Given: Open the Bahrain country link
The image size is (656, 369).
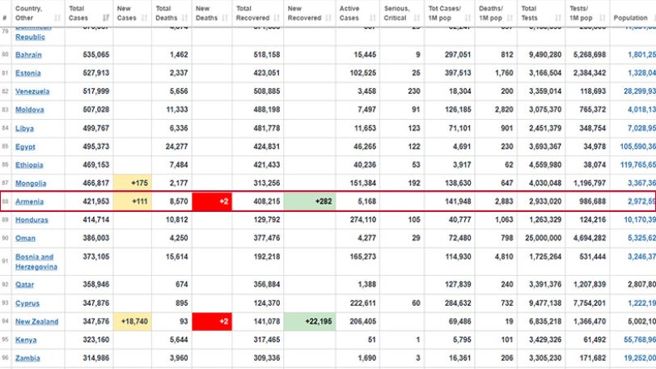Looking at the screenshot, I should click(28, 55).
